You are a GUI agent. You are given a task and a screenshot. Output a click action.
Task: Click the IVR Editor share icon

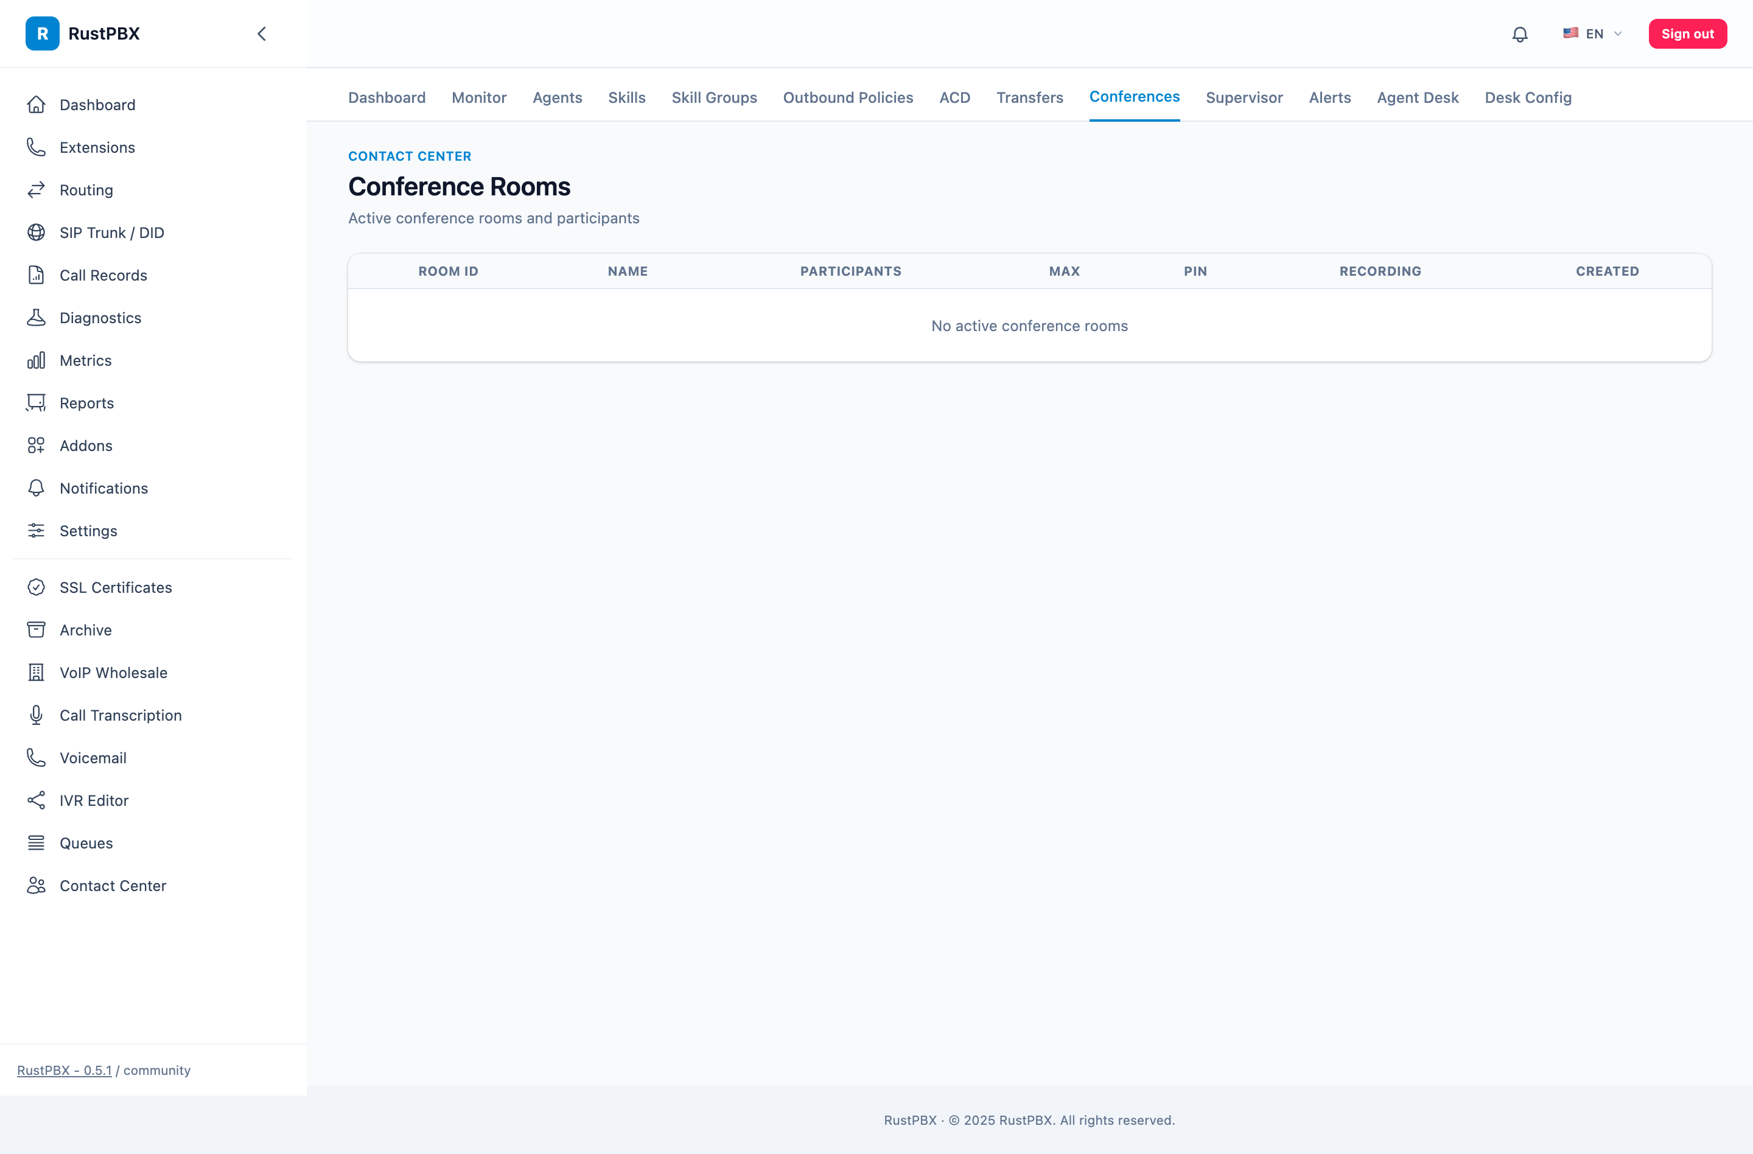[36, 800]
